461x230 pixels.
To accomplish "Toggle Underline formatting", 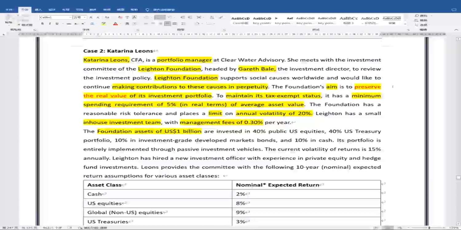I will (x=57, y=24).
